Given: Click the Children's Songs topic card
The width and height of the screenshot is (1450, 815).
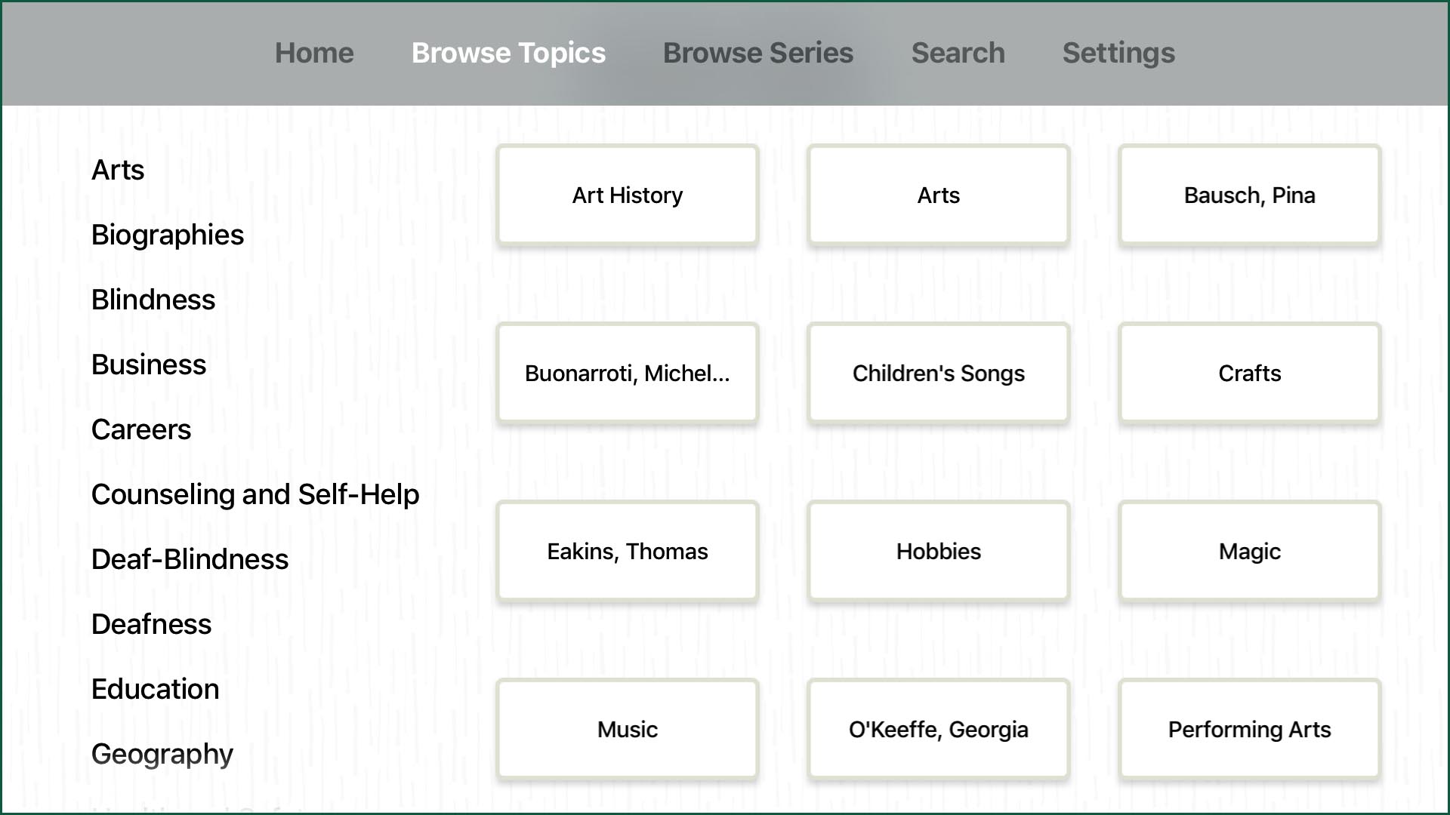Looking at the screenshot, I should coord(939,372).
